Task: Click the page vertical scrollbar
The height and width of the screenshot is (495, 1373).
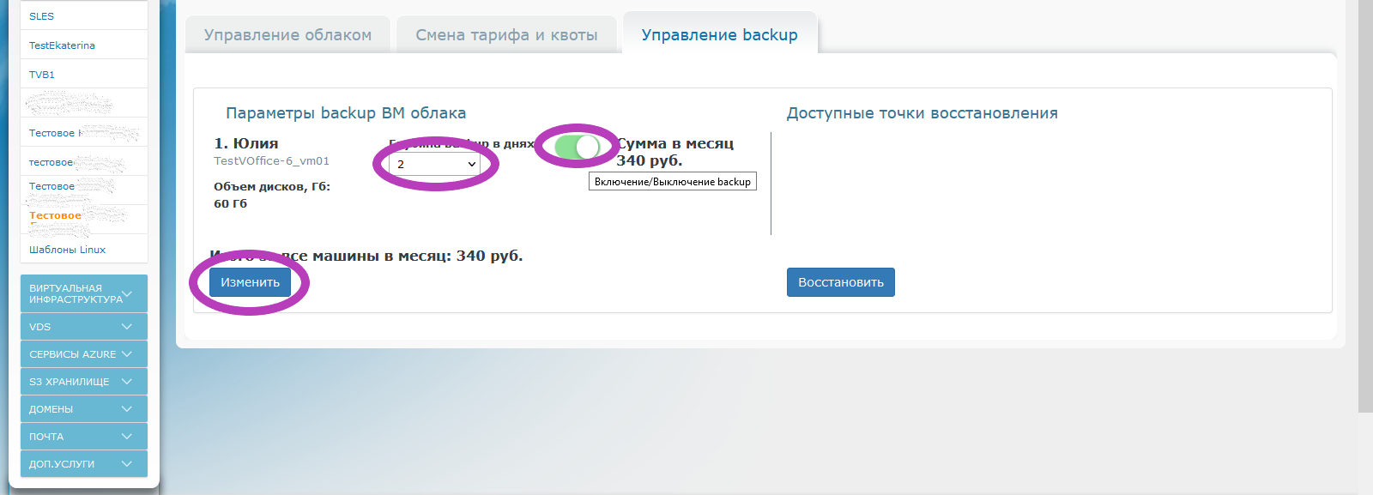Action: pos(1365,206)
